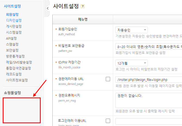Screen dimensions: 182x126
Task: Open the 회원가입승인 자동승인 dropdown
Action: click(x=131, y=30)
